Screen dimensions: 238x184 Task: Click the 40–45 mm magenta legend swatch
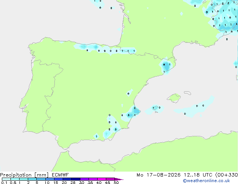[102, 179]
